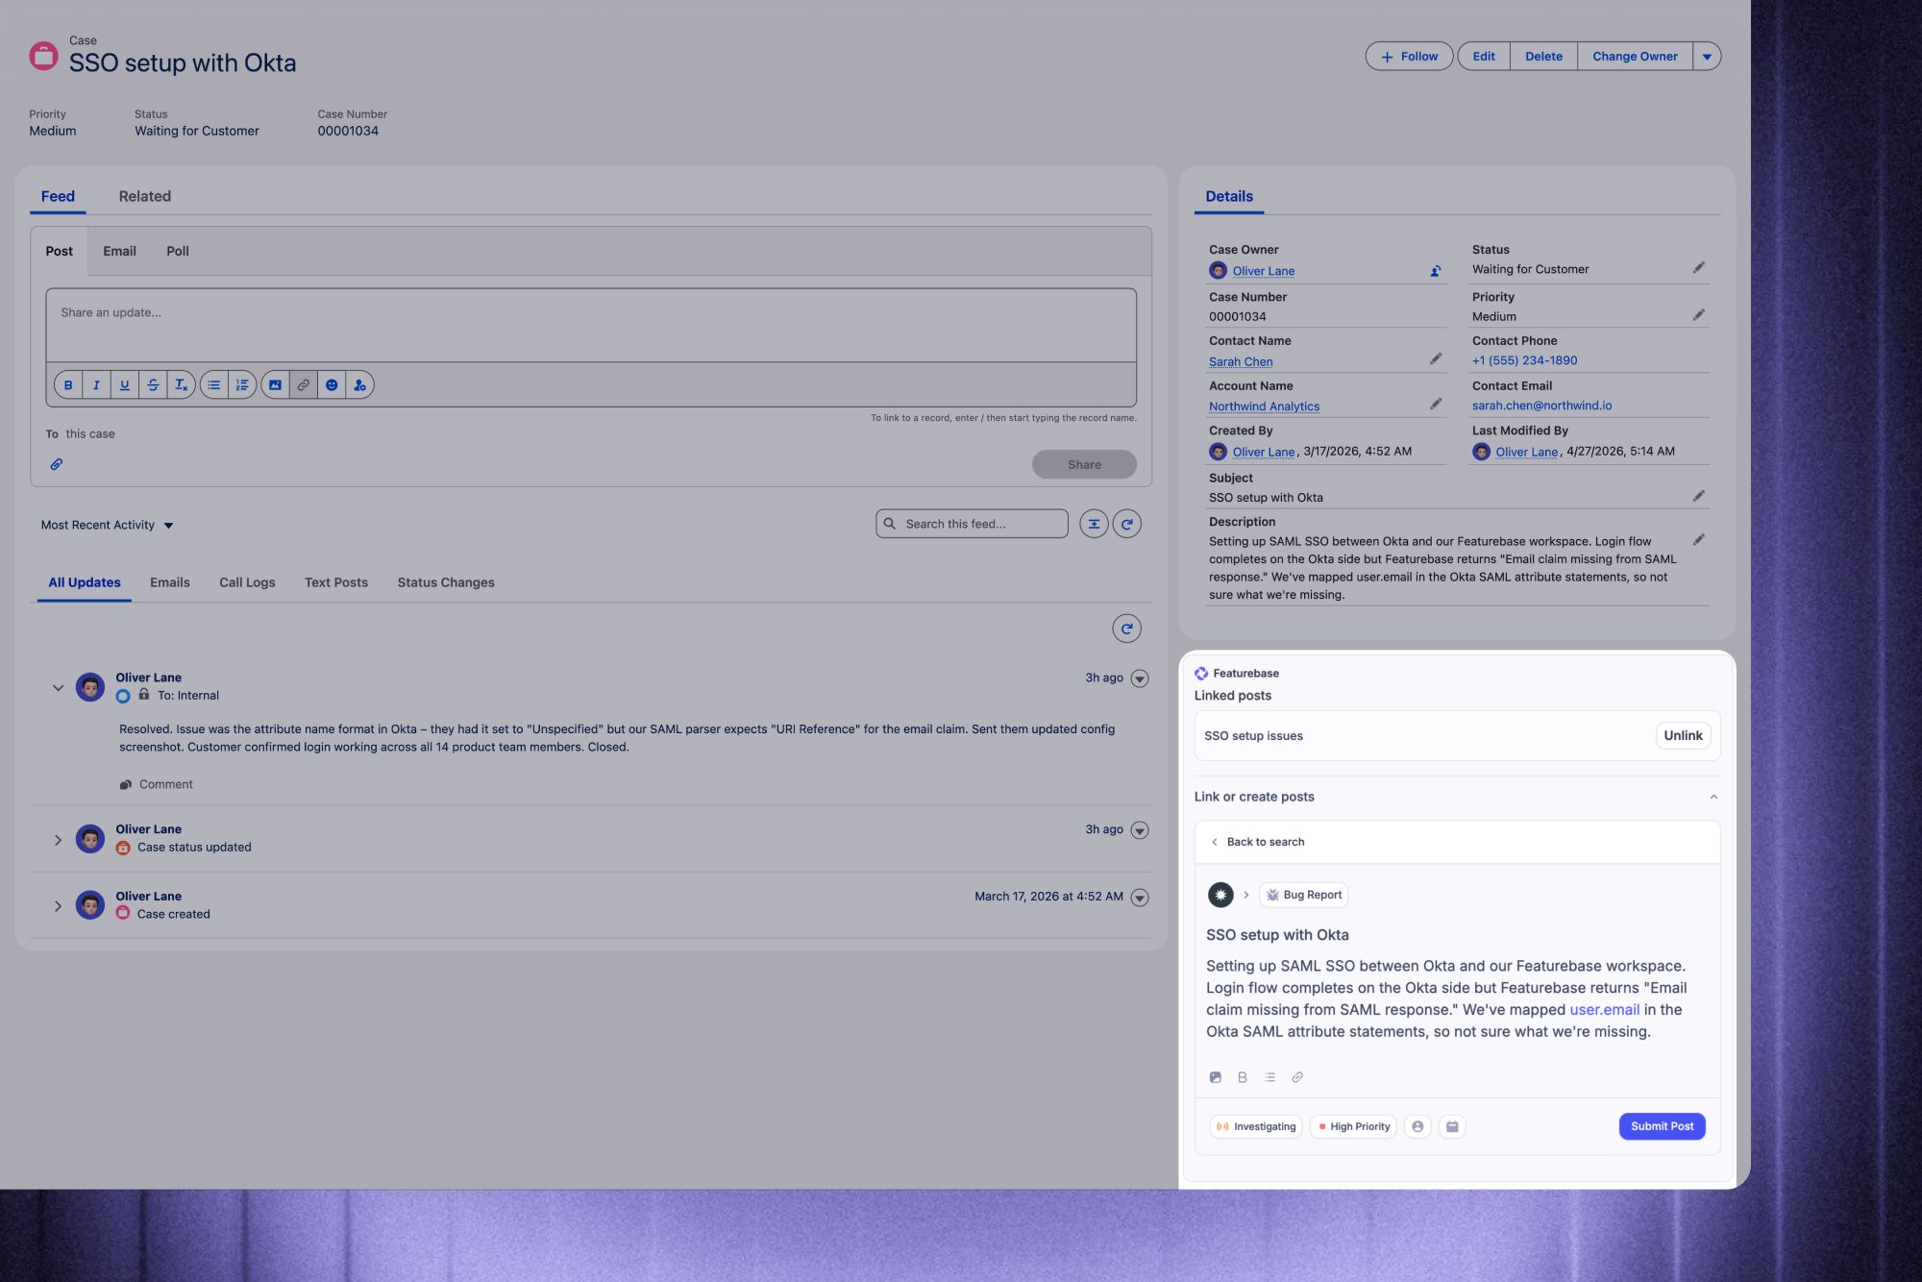Insert an image into the post
Viewport: 1922px width, 1282px height.
tap(275, 385)
